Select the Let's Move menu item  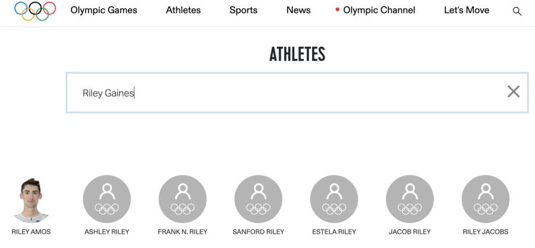click(467, 10)
